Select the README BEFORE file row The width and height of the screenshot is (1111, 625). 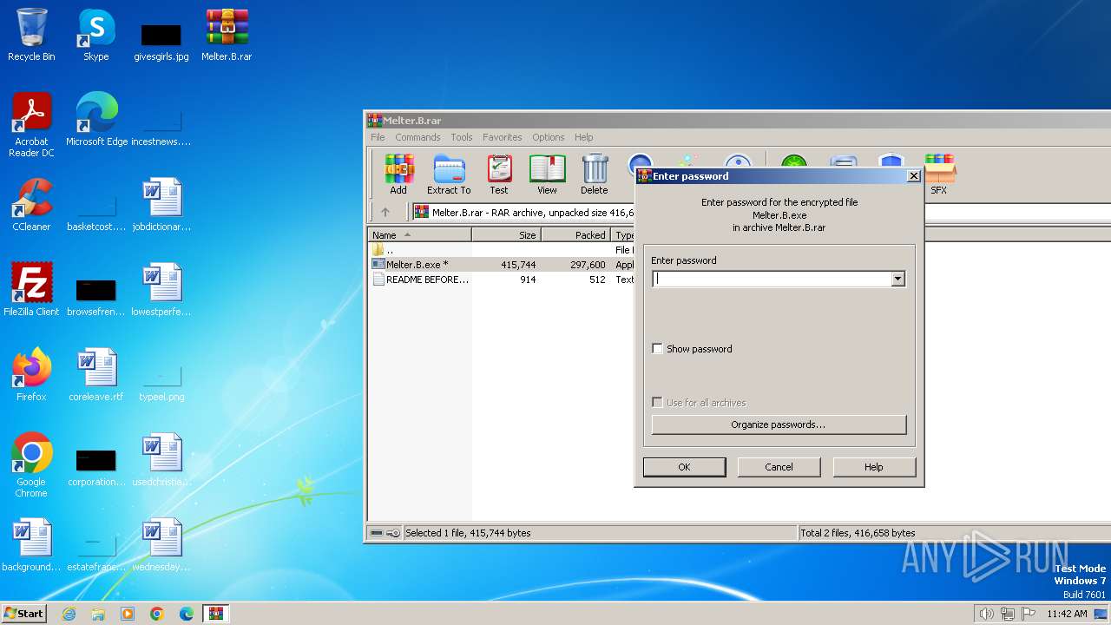click(x=503, y=280)
